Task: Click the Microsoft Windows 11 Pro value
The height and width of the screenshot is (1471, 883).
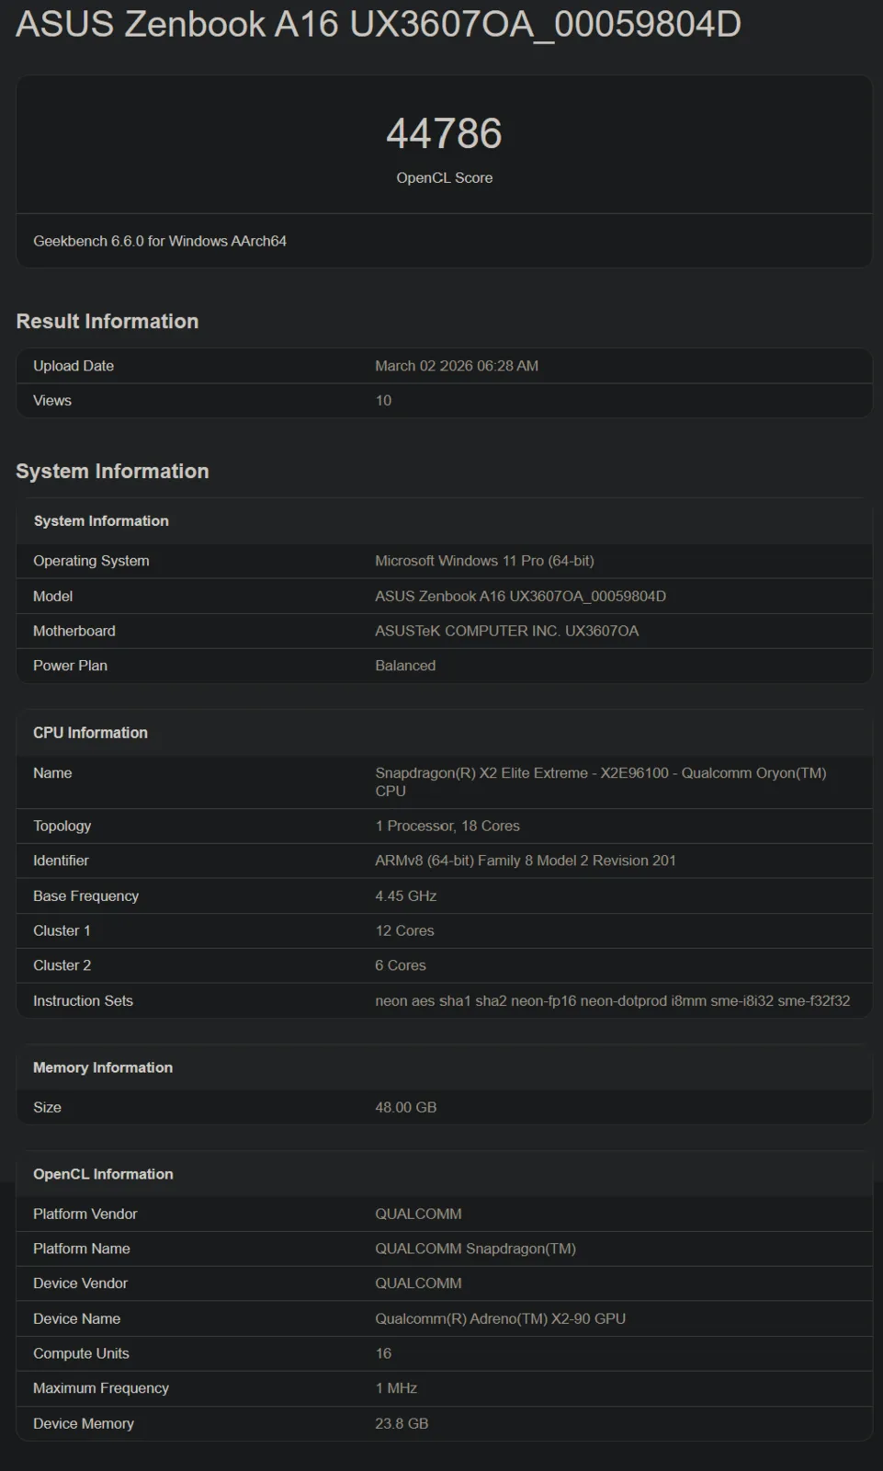Action: coord(484,561)
